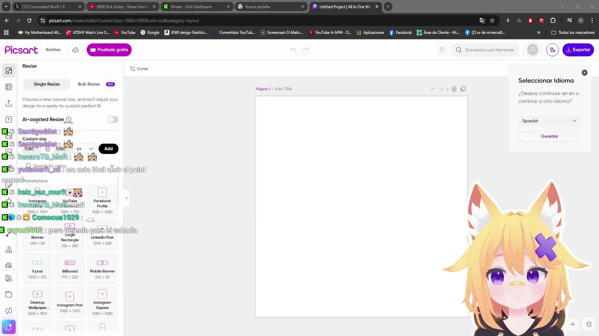Screen dimensions: 599x336
Task: Expand hidden bookmarks chevron
Action: coord(539,33)
